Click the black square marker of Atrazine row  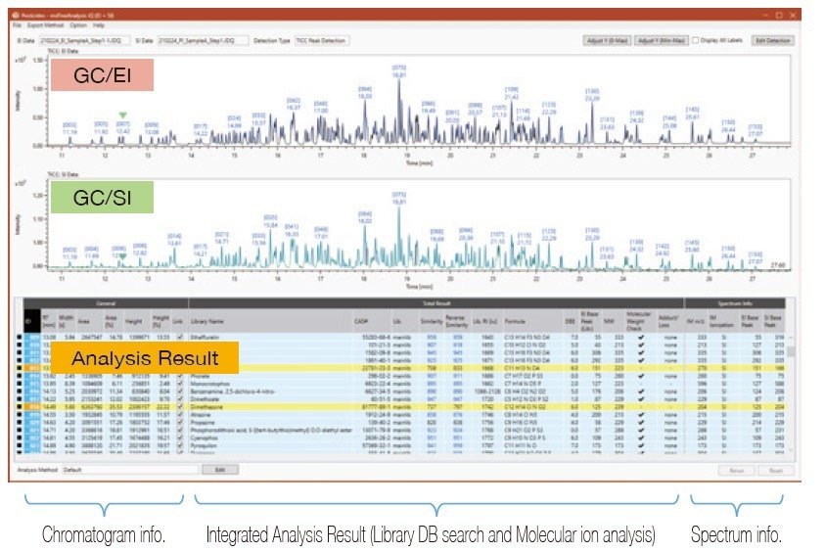coord(20,415)
